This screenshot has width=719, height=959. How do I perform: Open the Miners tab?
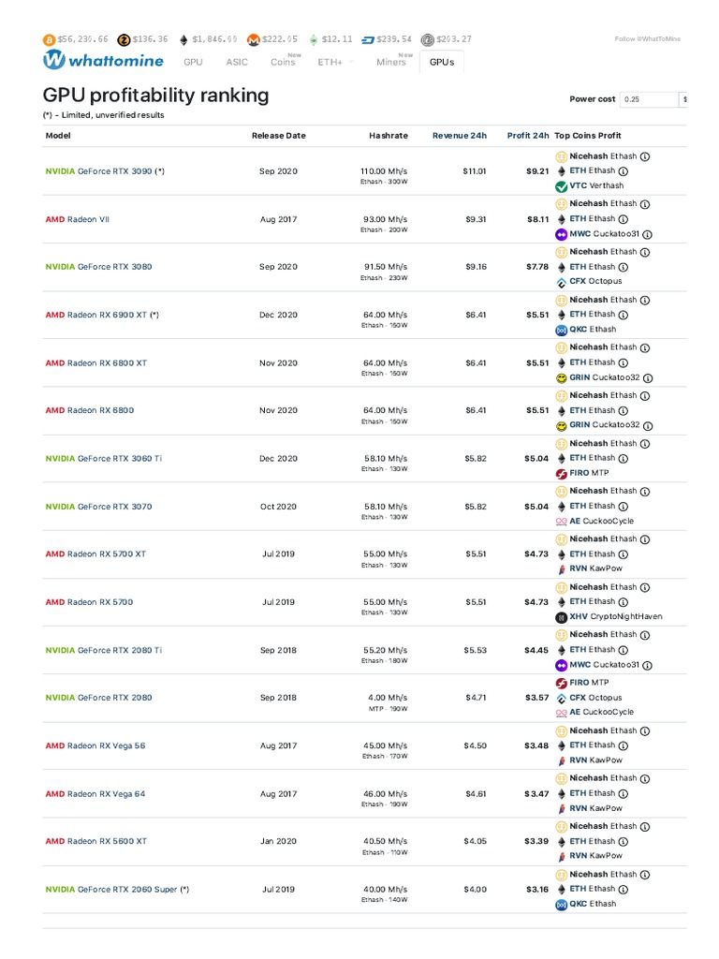coord(391,62)
